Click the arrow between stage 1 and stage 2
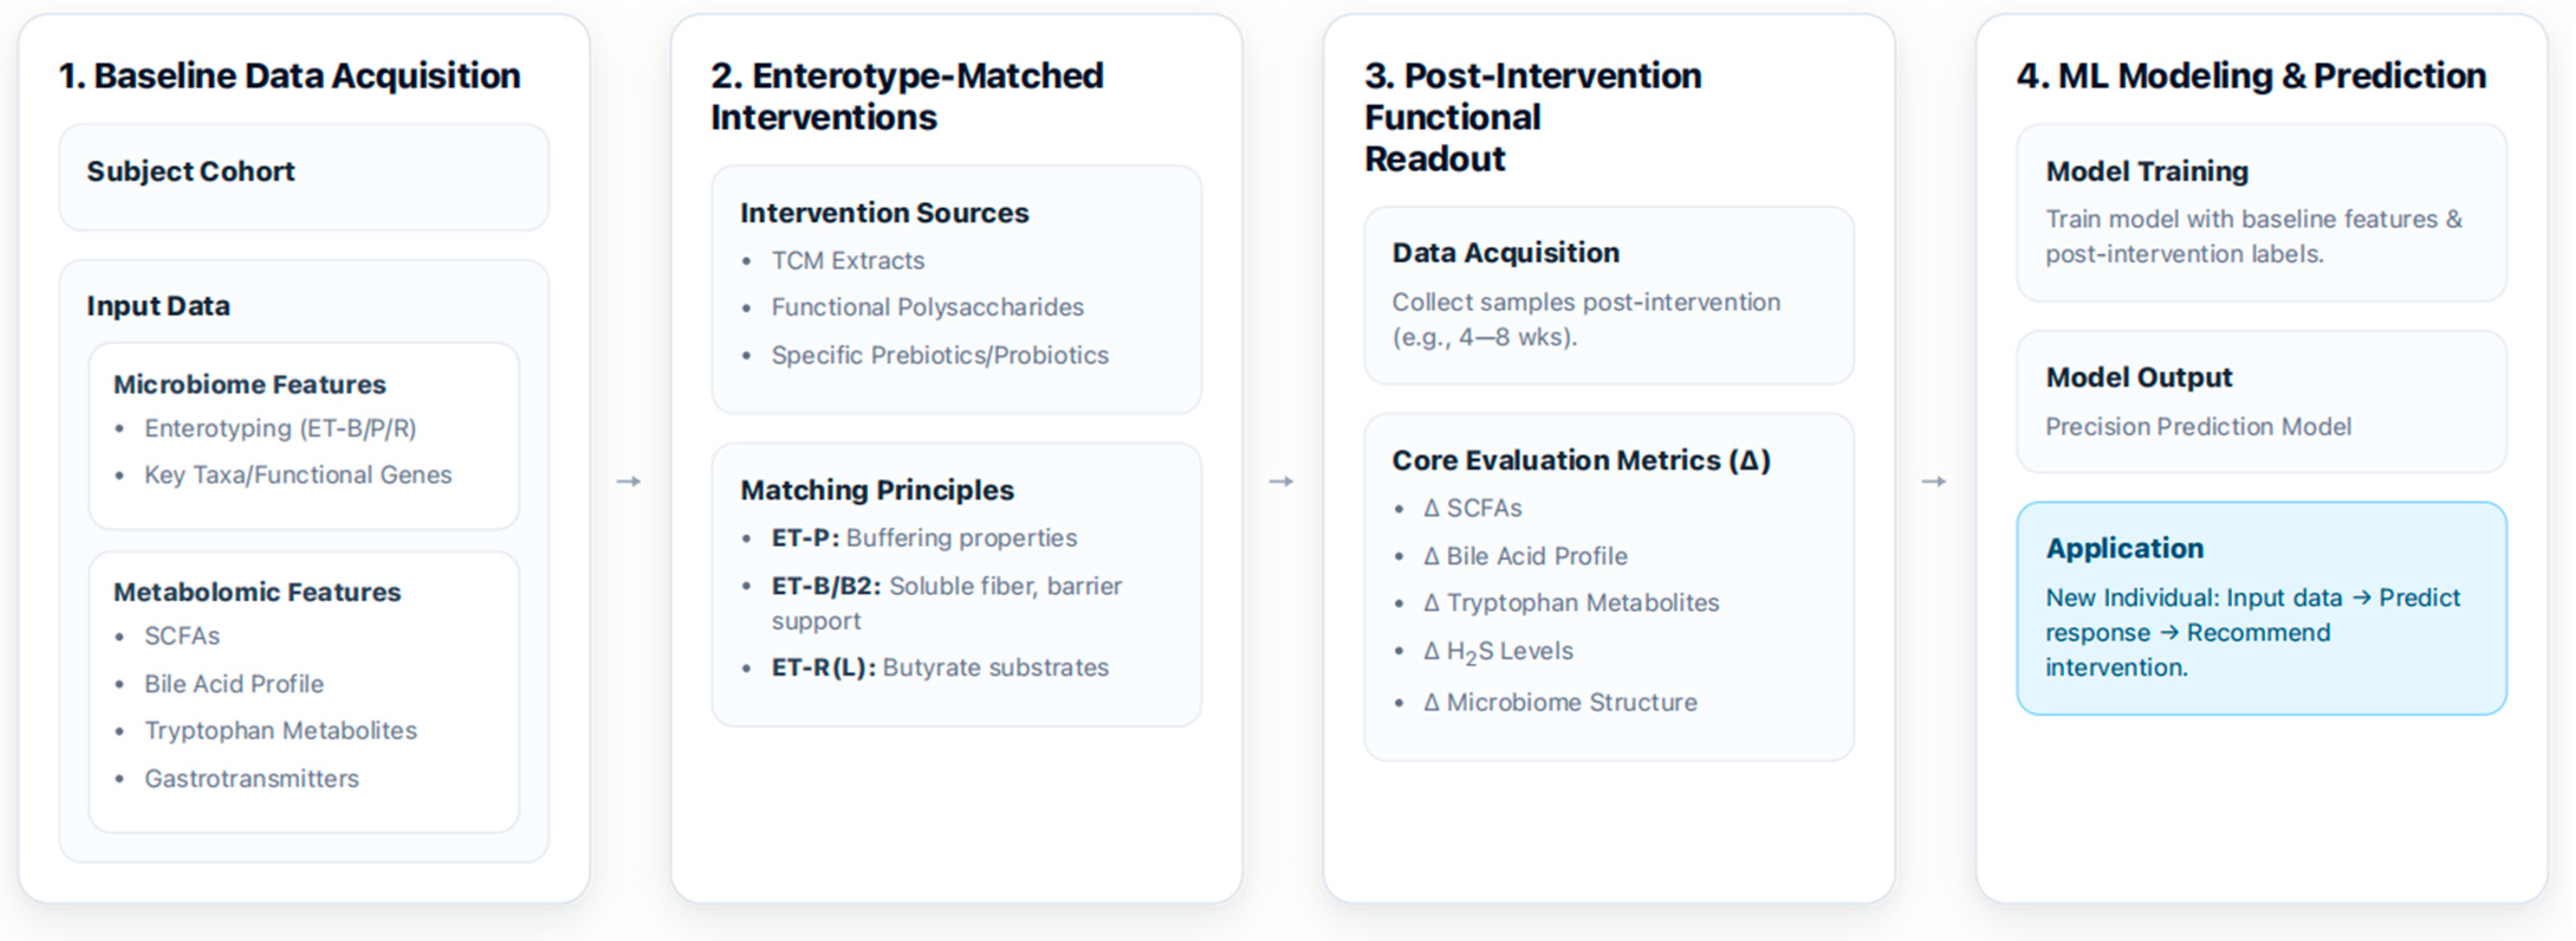This screenshot has height=941, width=2576. (x=629, y=482)
